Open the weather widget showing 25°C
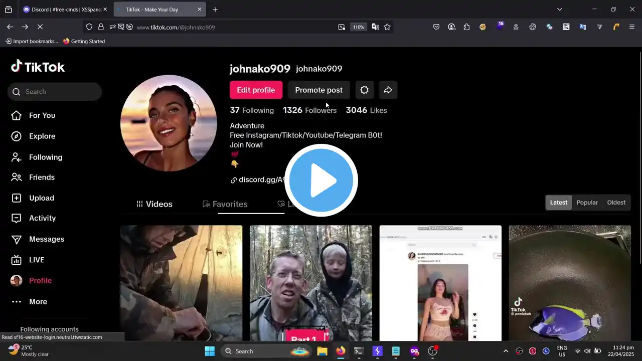Screen dimensions: 642x361 click(x=28, y=350)
